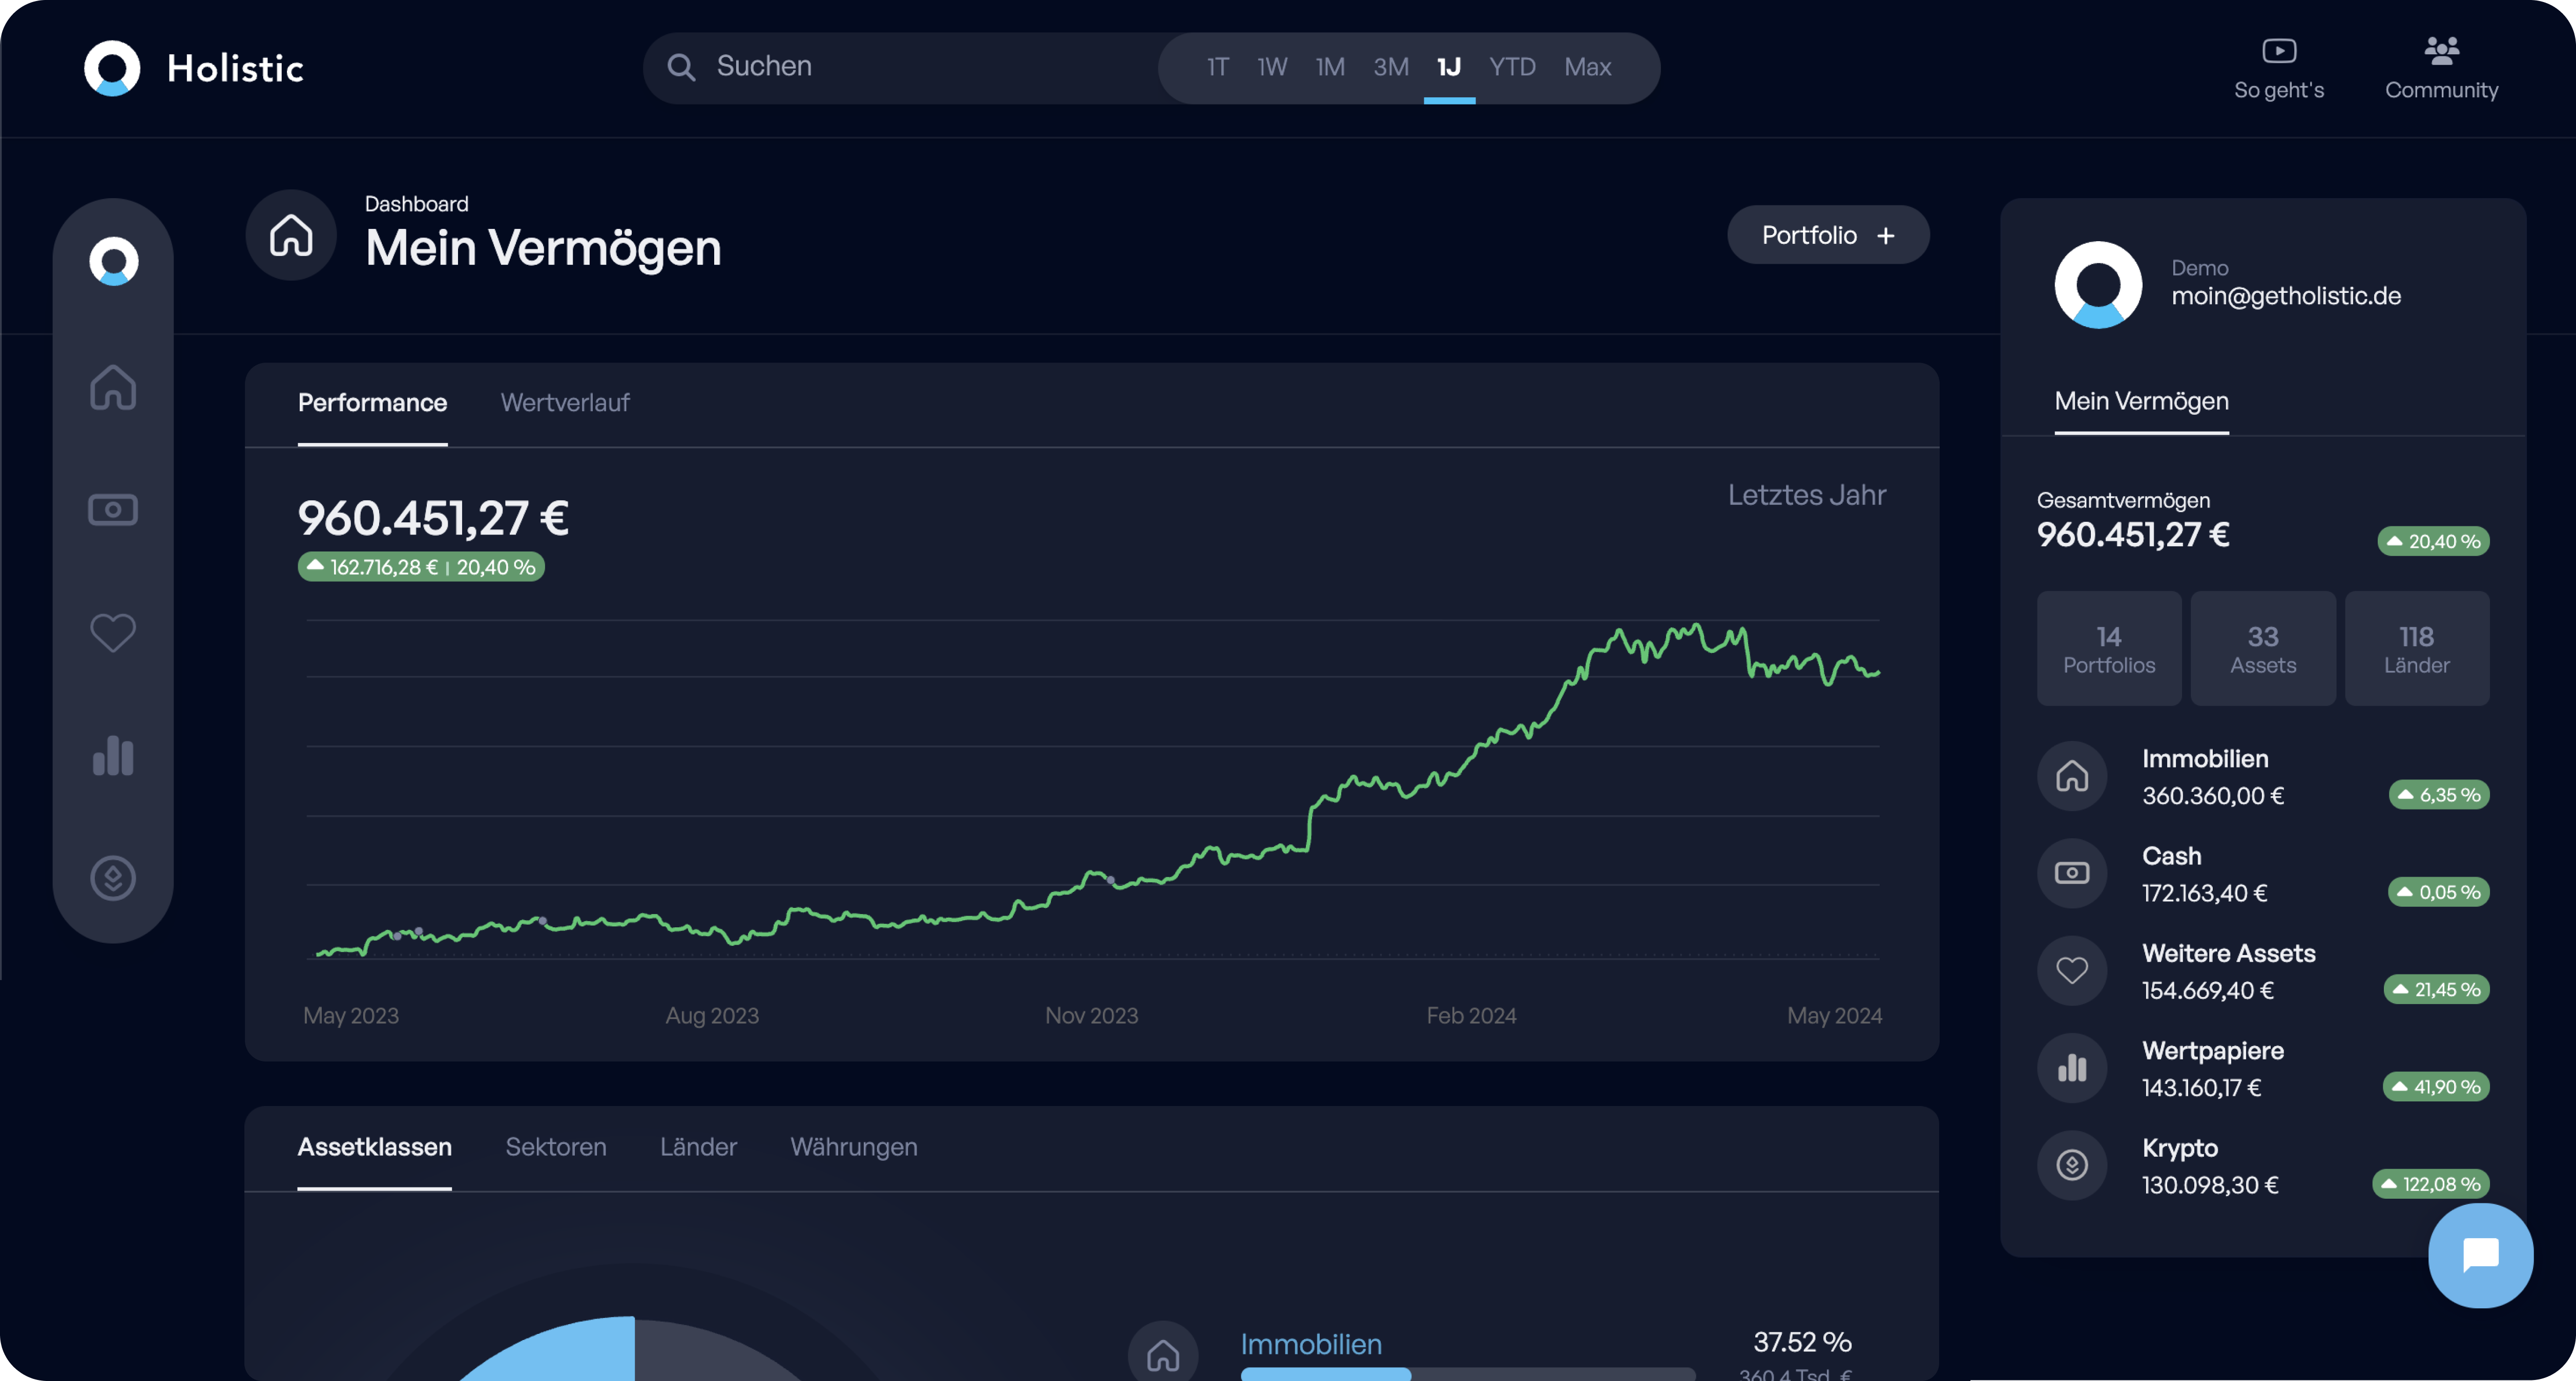Click the plus icon on Portfolio button
Image resolution: width=2576 pixels, height=1381 pixels.
pos(1886,235)
